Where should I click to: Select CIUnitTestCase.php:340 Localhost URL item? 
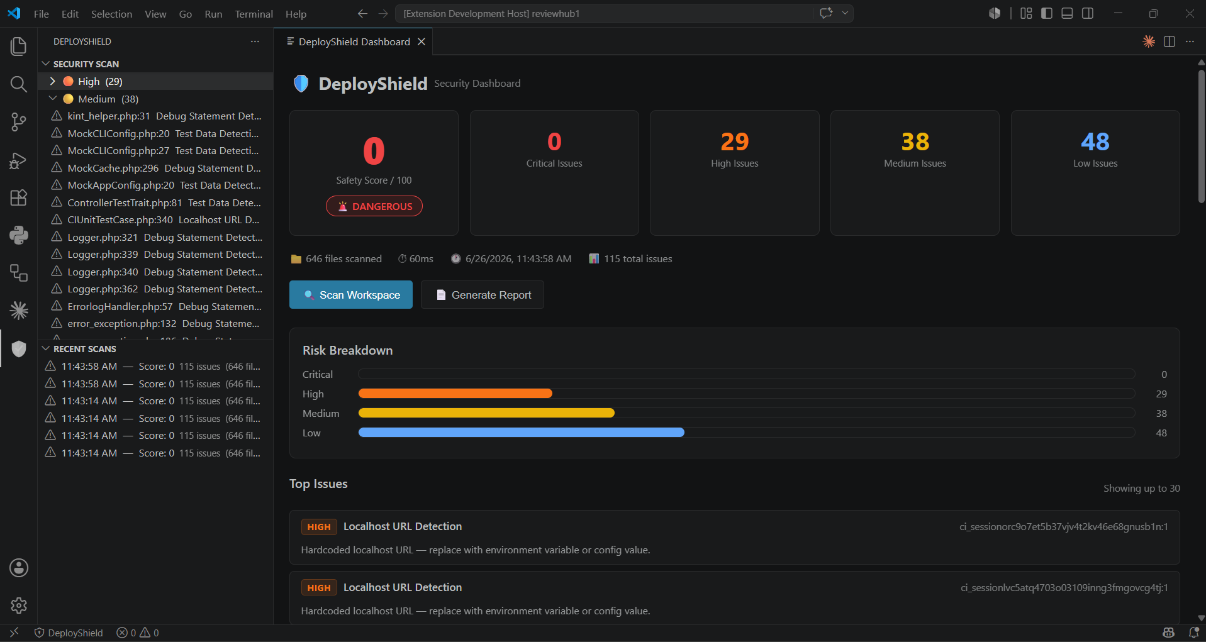(155, 219)
